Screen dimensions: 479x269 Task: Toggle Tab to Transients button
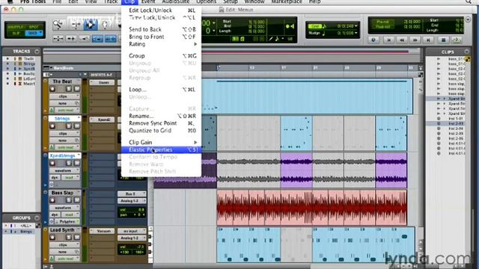[71, 39]
